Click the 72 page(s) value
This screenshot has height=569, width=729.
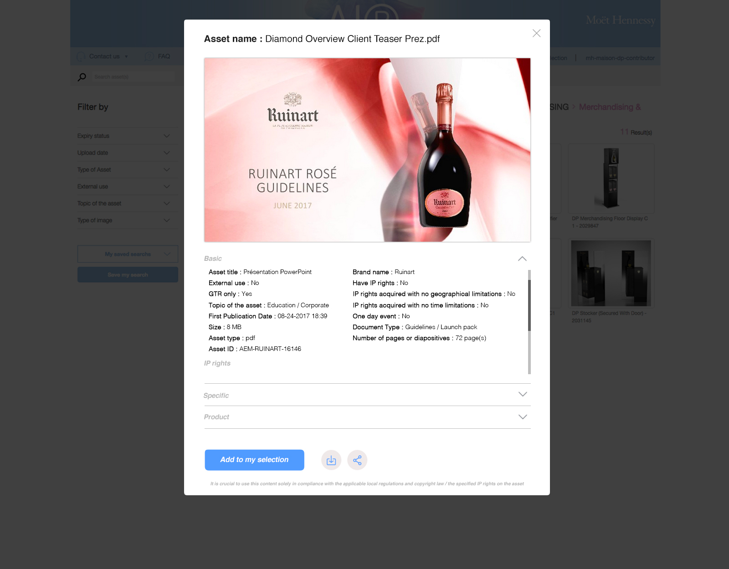tap(471, 338)
